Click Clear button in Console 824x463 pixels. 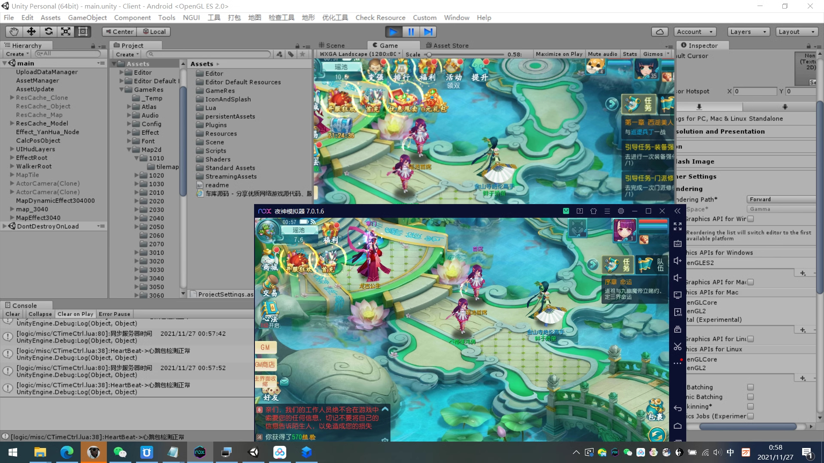tap(12, 314)
